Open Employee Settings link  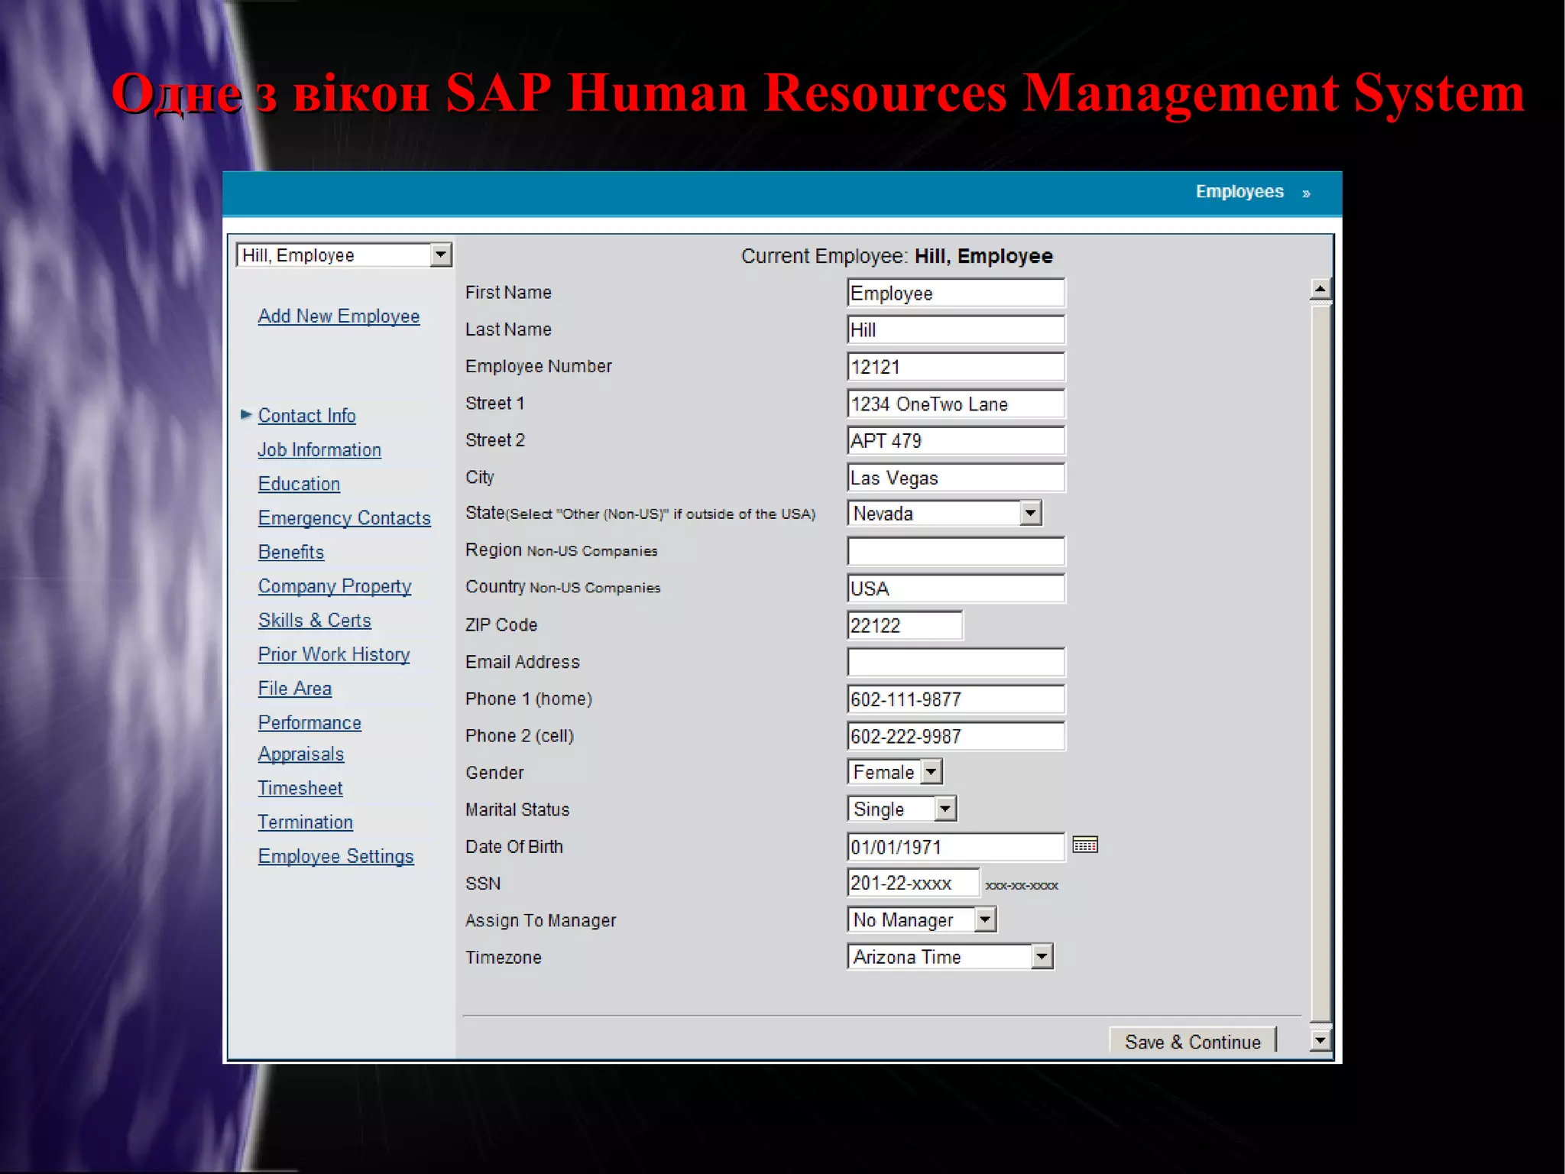335,856
